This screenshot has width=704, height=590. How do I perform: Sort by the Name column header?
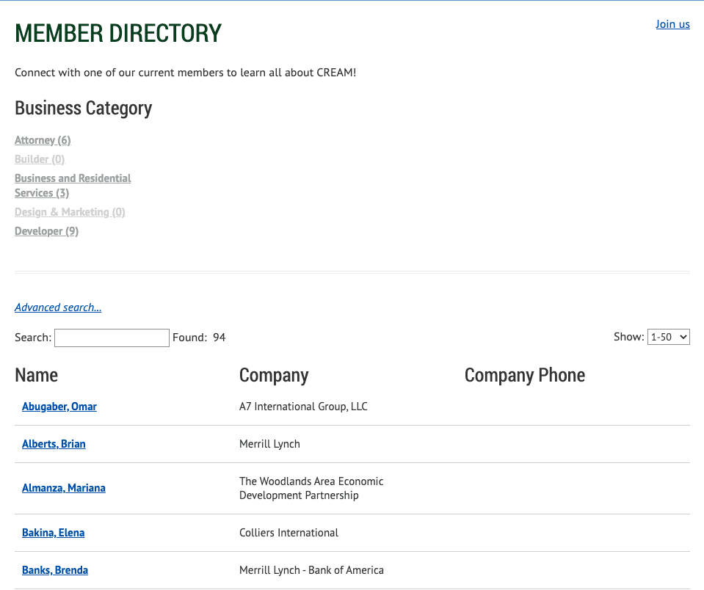point(37,375)
